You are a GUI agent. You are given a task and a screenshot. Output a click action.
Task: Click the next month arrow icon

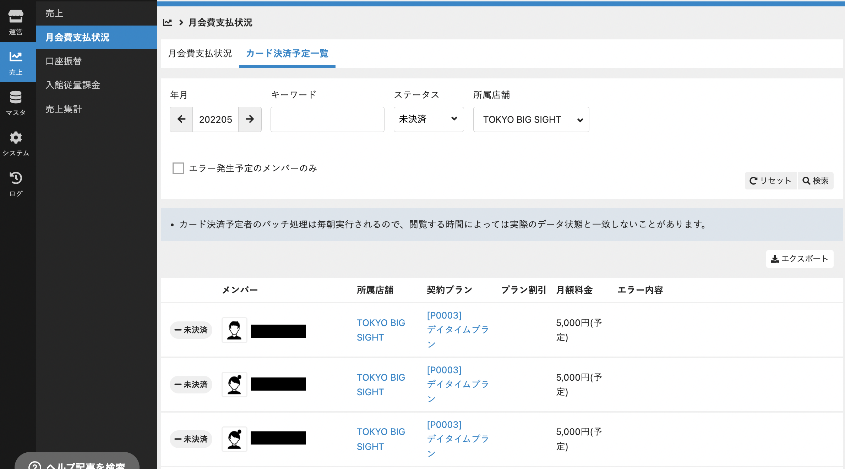250,119
